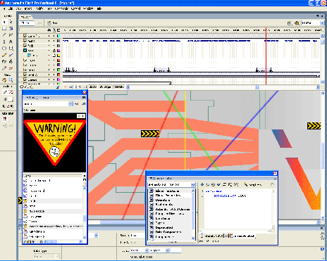Toggle show/hide all layers eye icon
Screen dimensions: 327x261
[x=49, y=30]
